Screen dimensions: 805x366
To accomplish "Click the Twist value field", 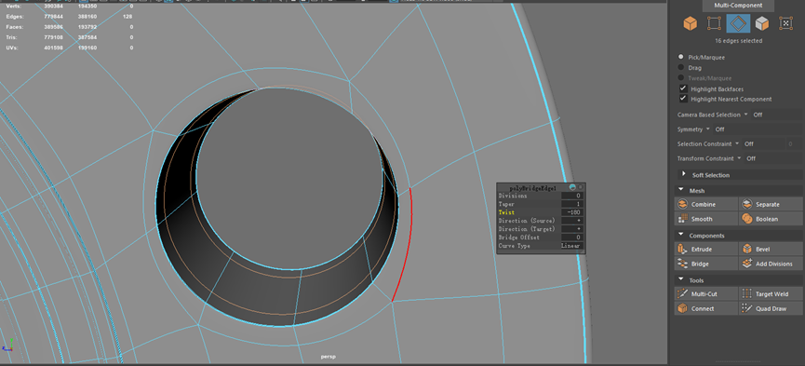I will [x=572, y=212].
